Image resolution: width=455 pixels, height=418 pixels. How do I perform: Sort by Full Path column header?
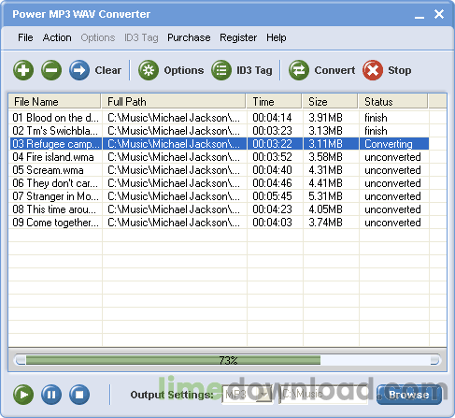tap(174, 102)
